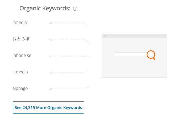Click the search bar in browser illustration
Image resolution: width=187 pixels, height=117 pixels.
click(x=131, y=55)
